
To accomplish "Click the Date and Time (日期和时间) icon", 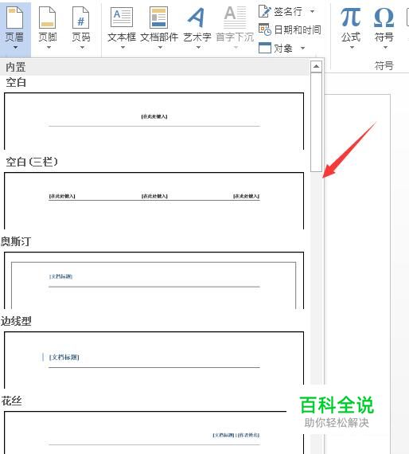I will (x=265, y=29).
